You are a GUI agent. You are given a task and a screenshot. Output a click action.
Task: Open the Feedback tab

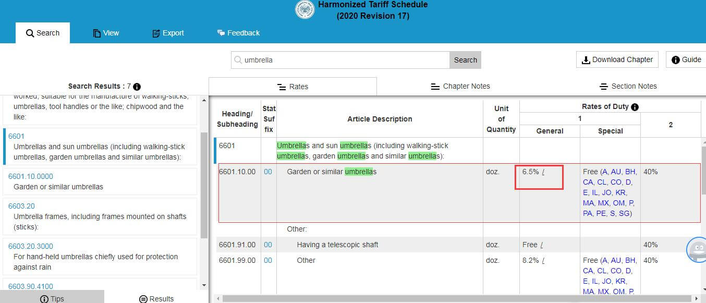click(x=238, y=33)
